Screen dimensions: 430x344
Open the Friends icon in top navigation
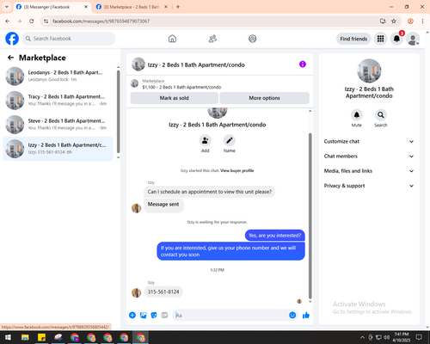[212, 39]
